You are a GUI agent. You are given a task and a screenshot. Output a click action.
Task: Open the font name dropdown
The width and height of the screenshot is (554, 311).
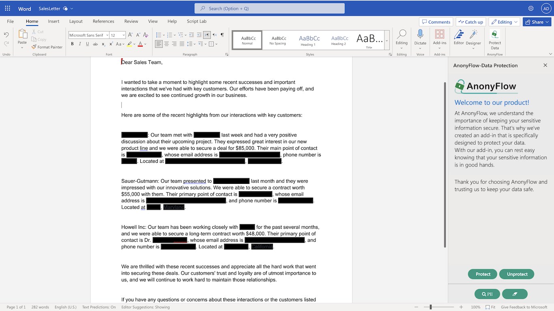point(107,35)
